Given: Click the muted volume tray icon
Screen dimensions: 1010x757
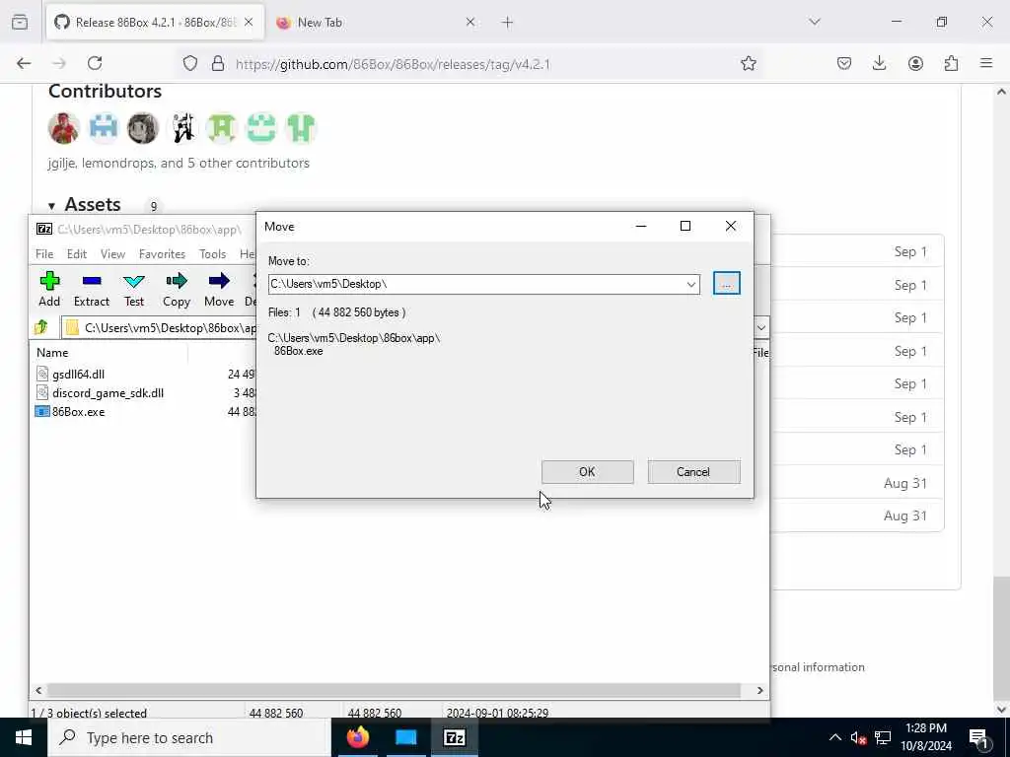Looking at the screenshot, I should point(858,737).
